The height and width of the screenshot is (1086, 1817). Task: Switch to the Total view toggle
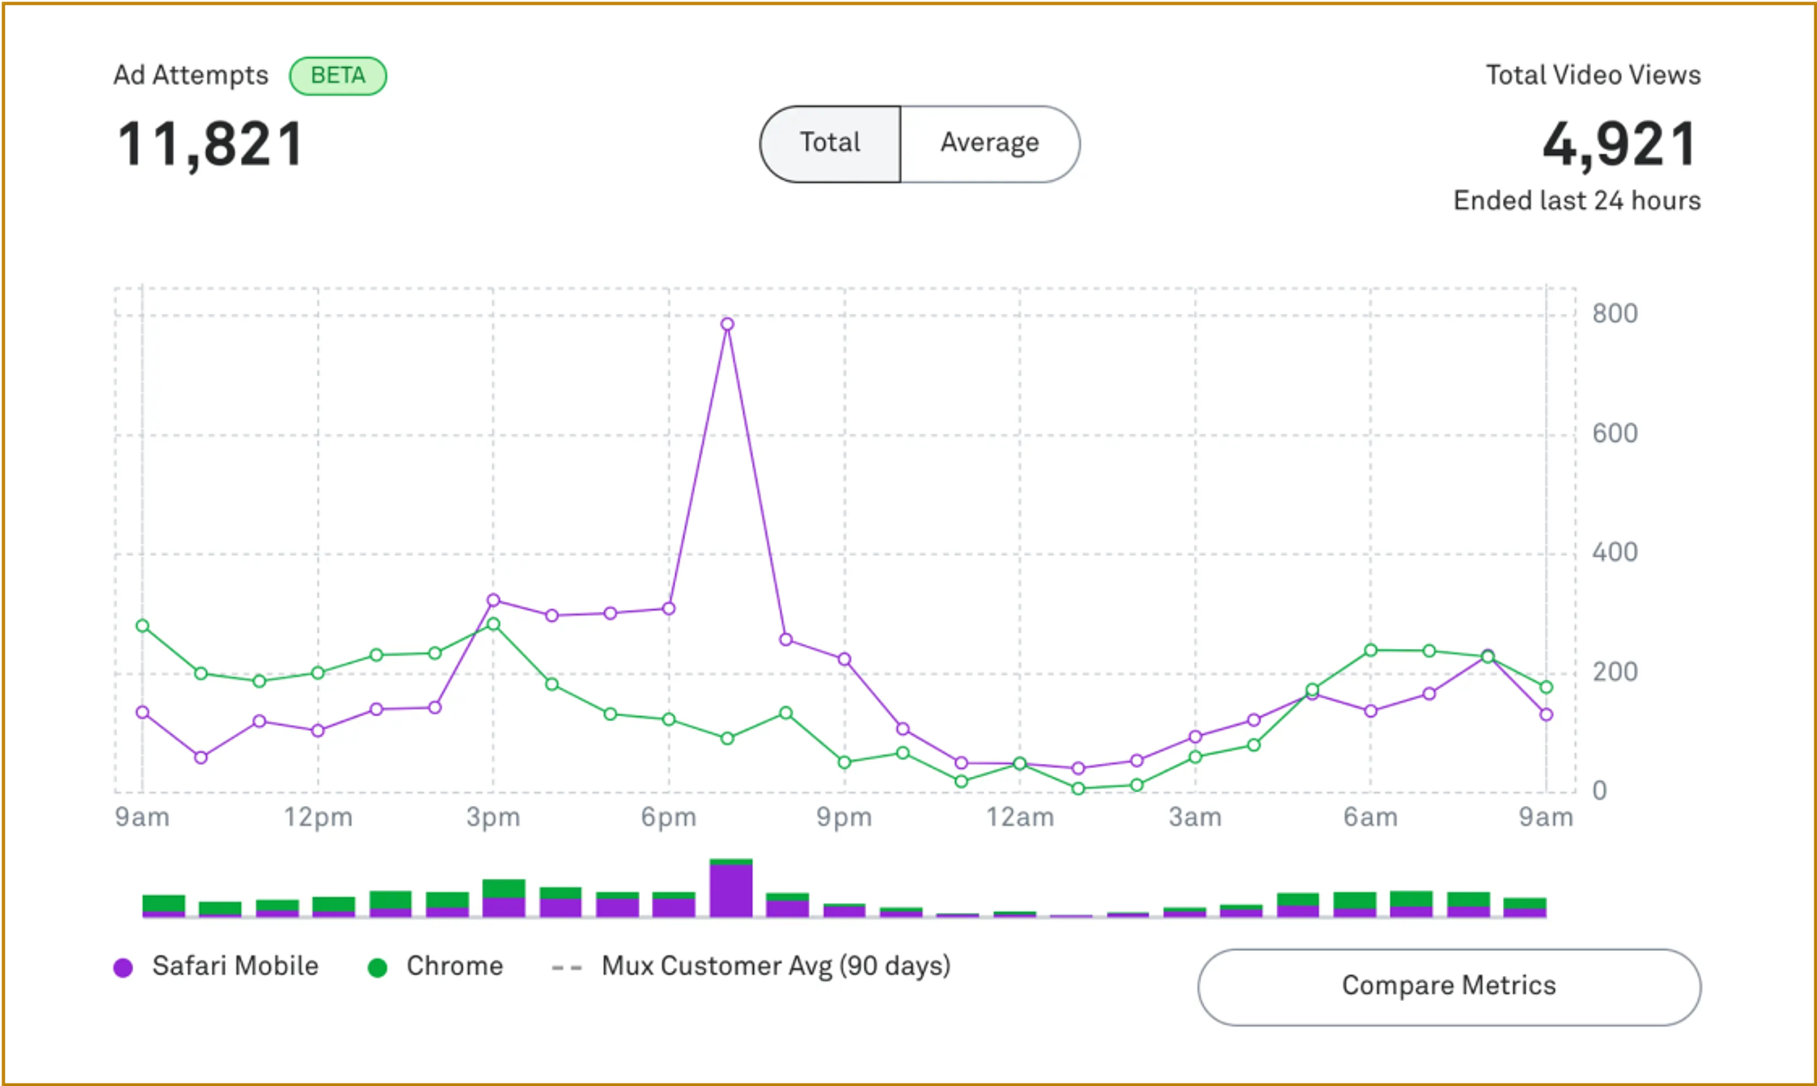pos(830,143)
